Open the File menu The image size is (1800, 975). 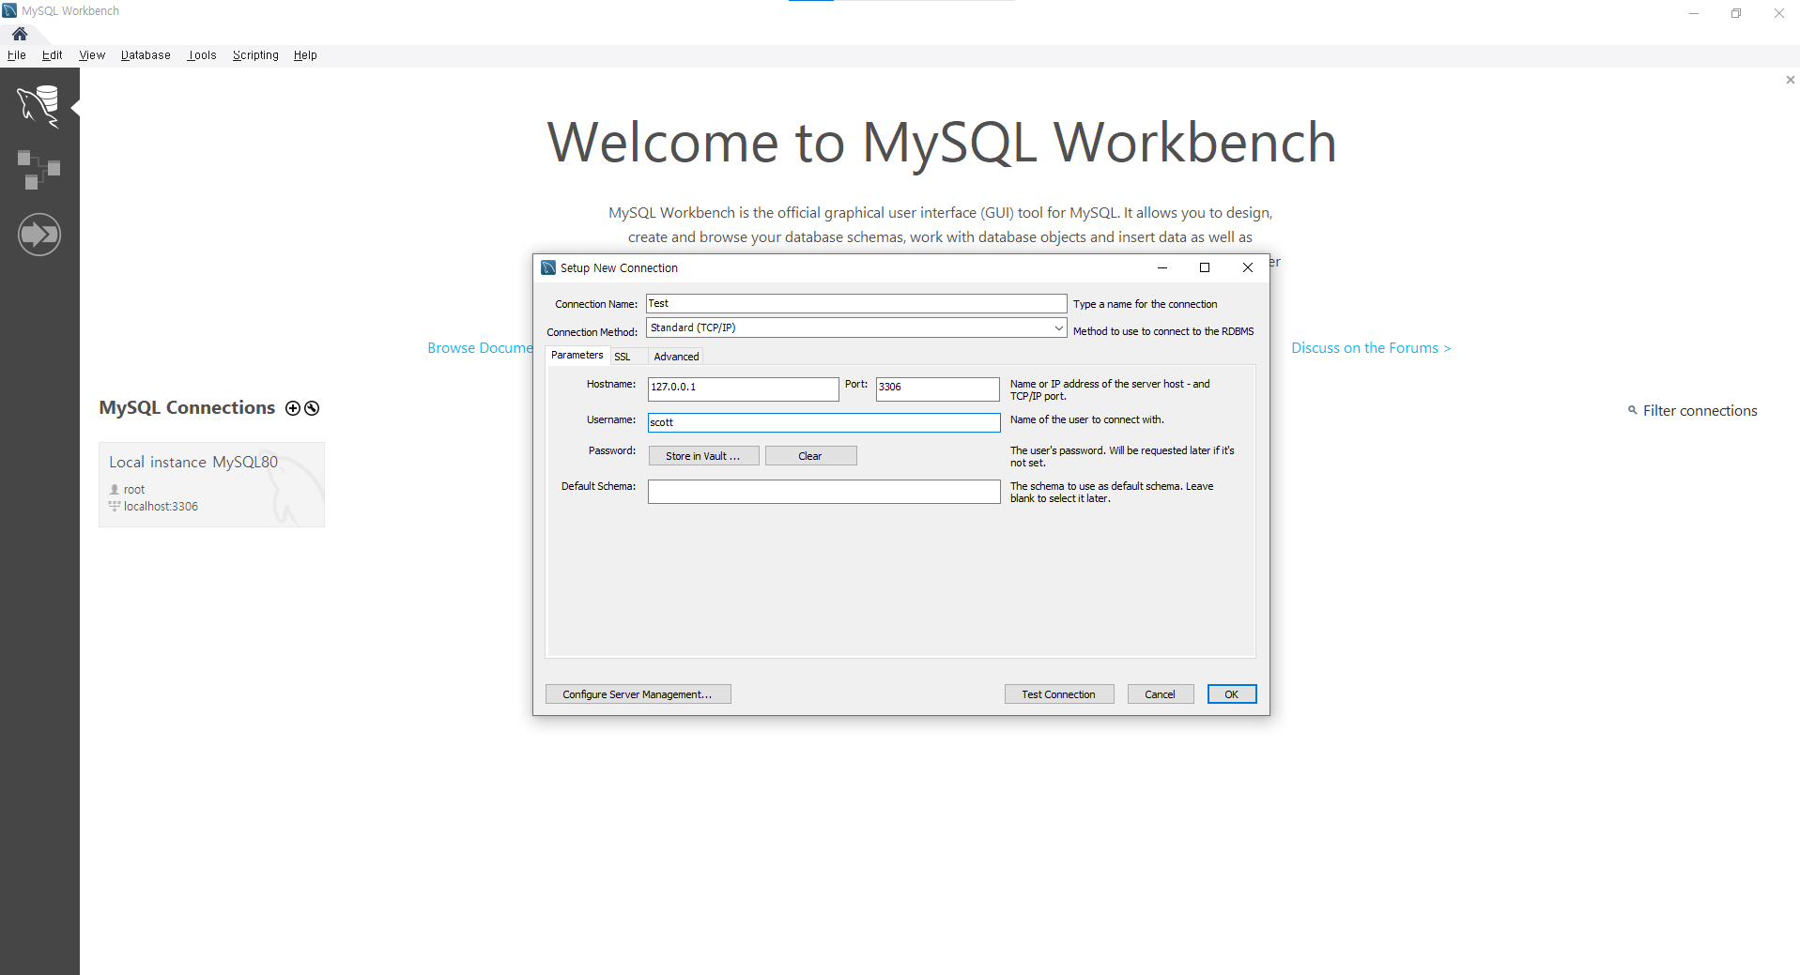point(17,55)
